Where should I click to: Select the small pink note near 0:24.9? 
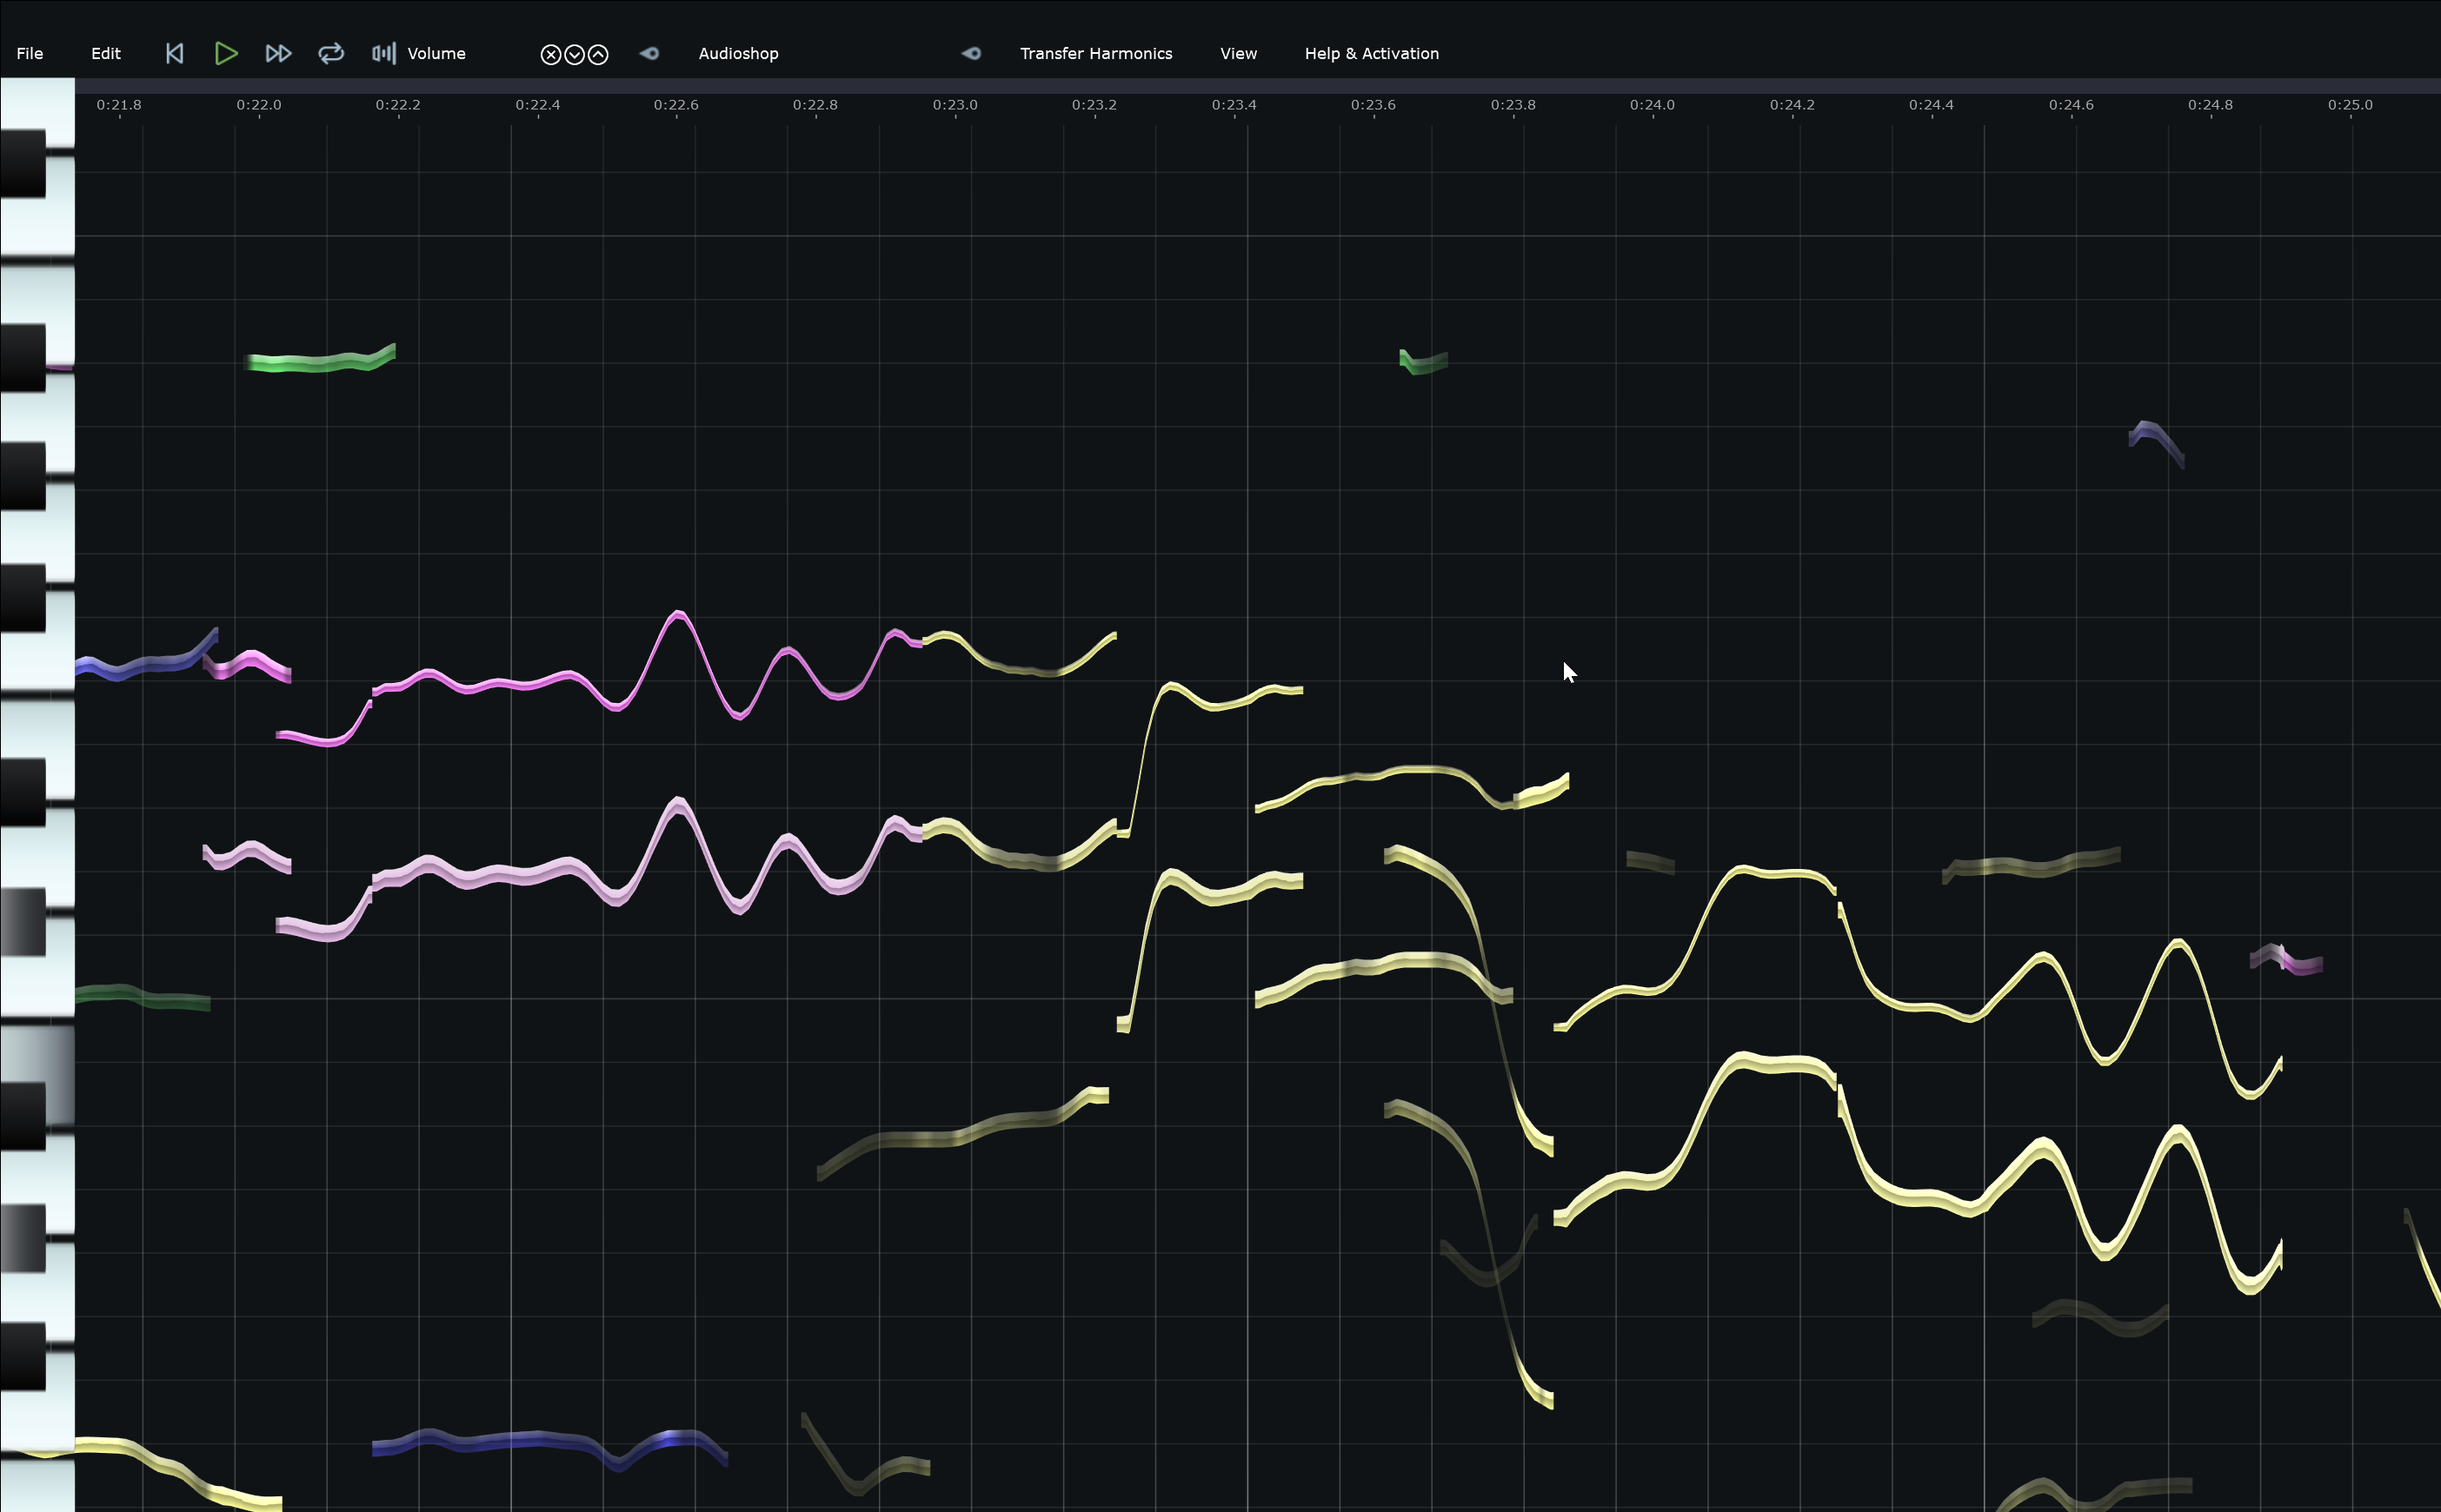[2288, 960]
